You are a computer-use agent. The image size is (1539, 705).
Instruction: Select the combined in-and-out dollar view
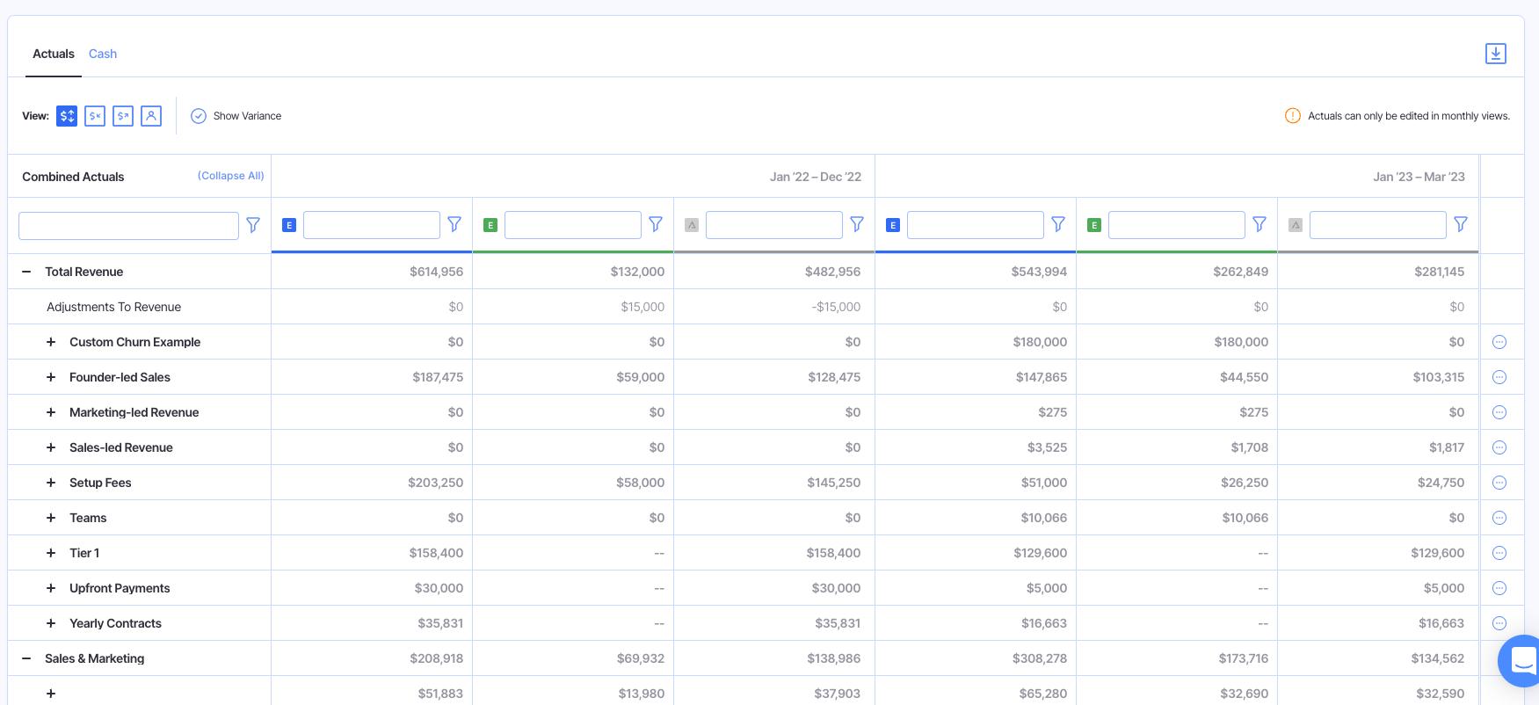point(67,116)
